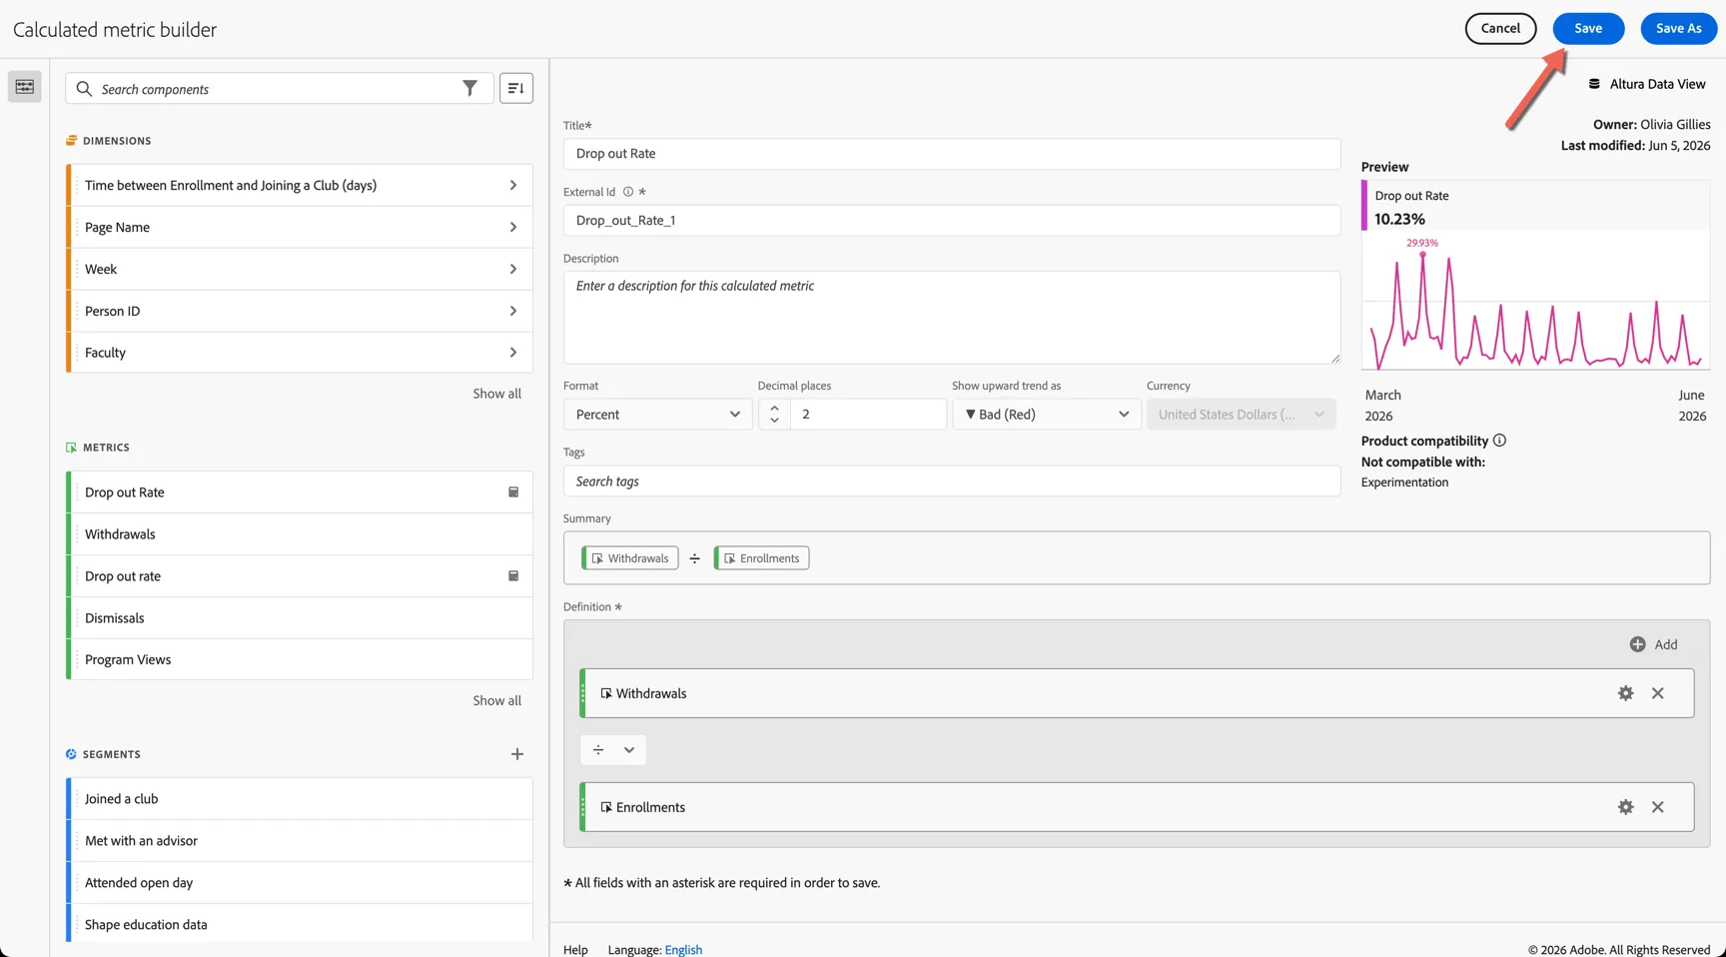Open the component filter funnel icon
1726x957 pixels.
[469, 88]
